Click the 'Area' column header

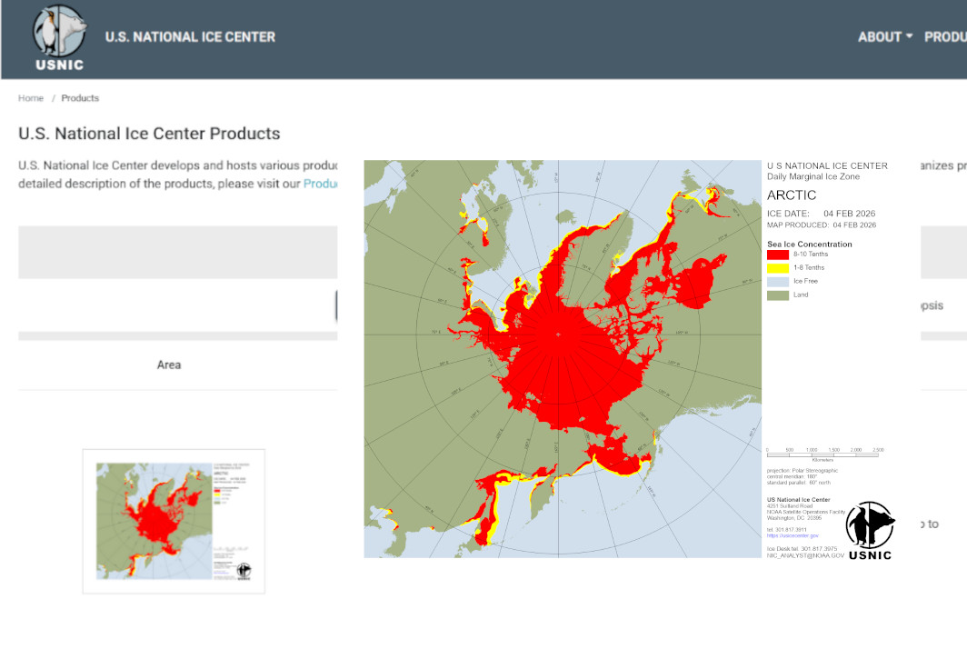point(169,364)
